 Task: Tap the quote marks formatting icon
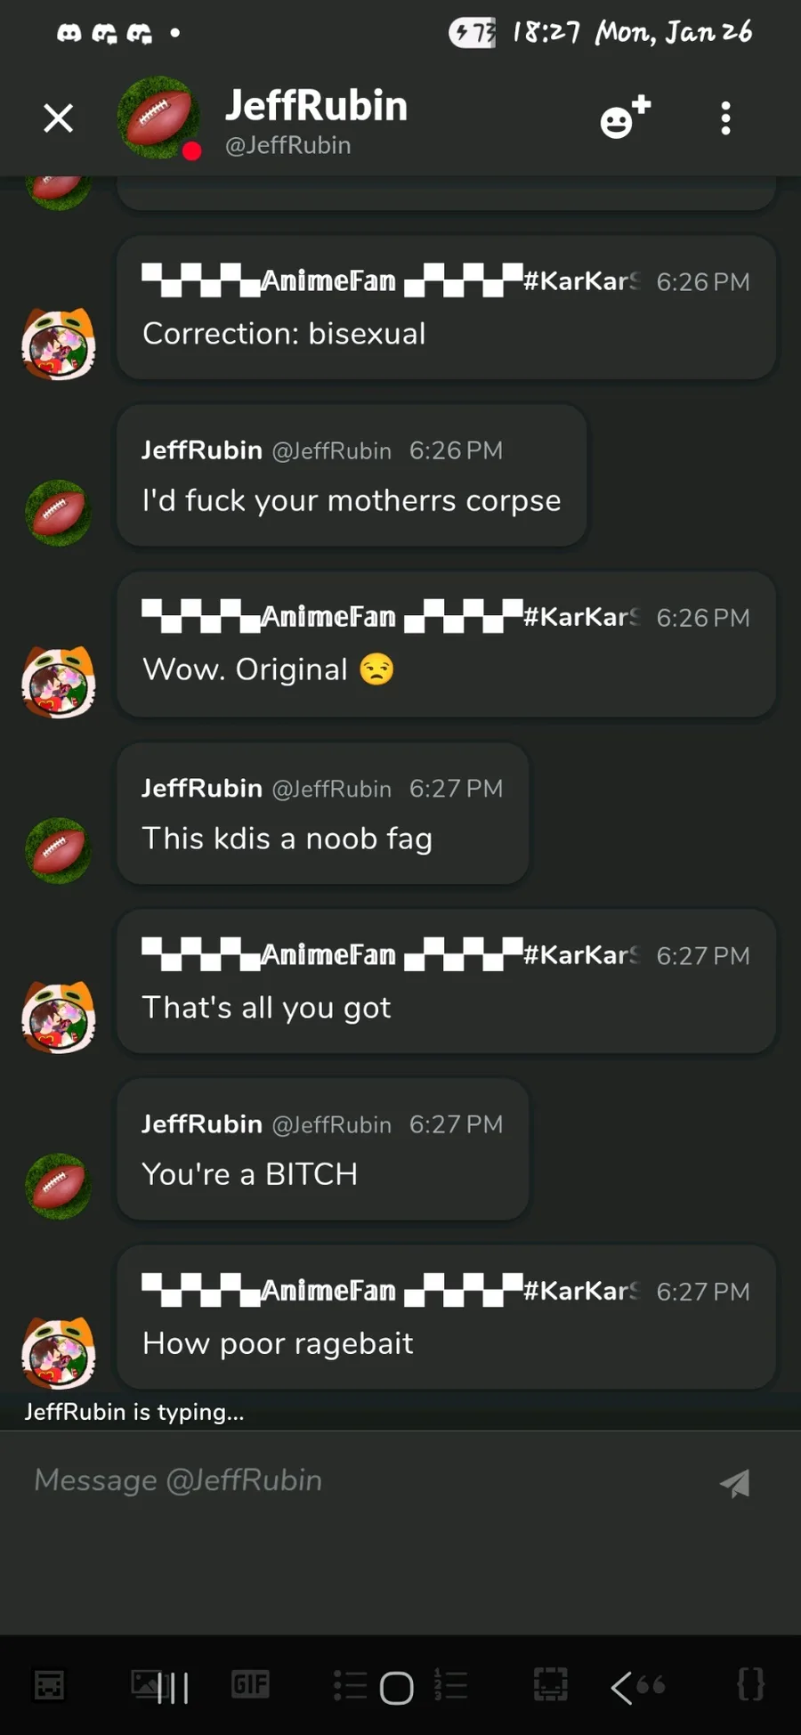click(651, 1683)
